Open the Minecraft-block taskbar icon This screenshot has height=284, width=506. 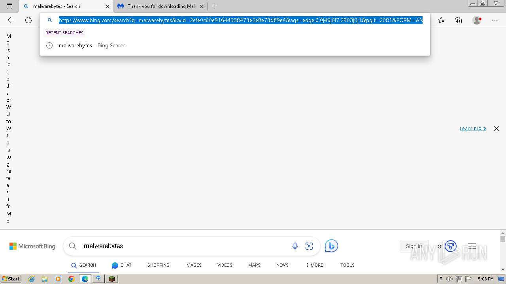tap(112, 279)
